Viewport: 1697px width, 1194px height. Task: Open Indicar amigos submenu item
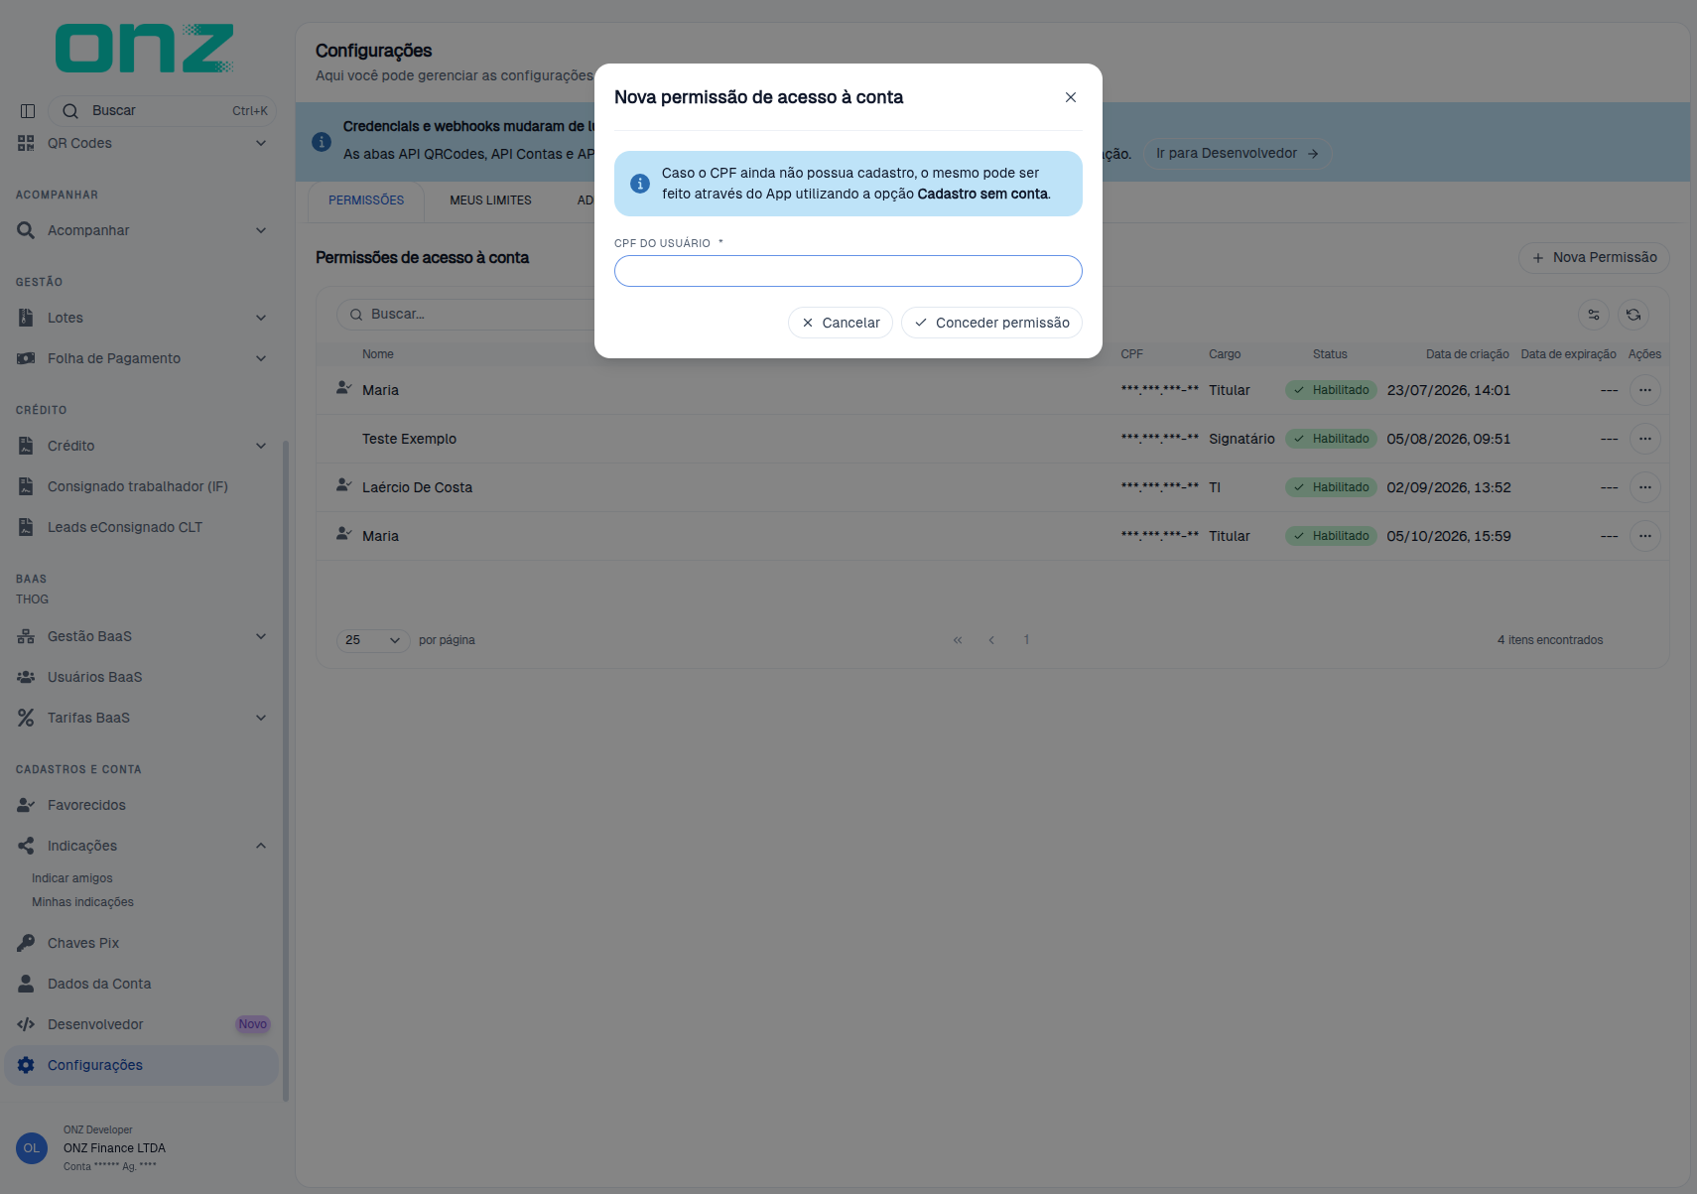tap(72, 878)
